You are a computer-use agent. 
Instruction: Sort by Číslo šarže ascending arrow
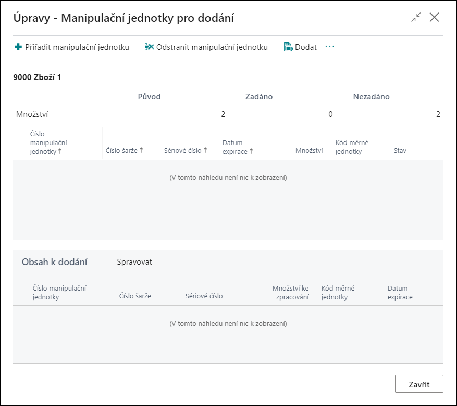click(x=141, y=150)
